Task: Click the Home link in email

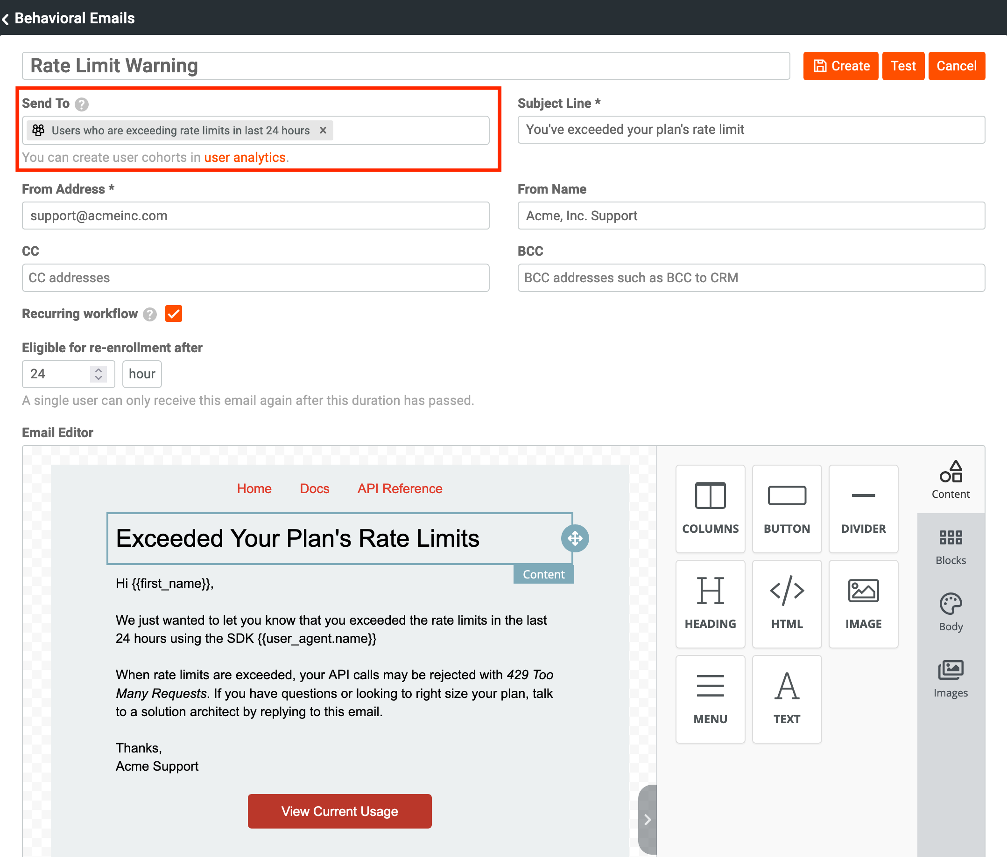Action: click(x=254, y=488)
